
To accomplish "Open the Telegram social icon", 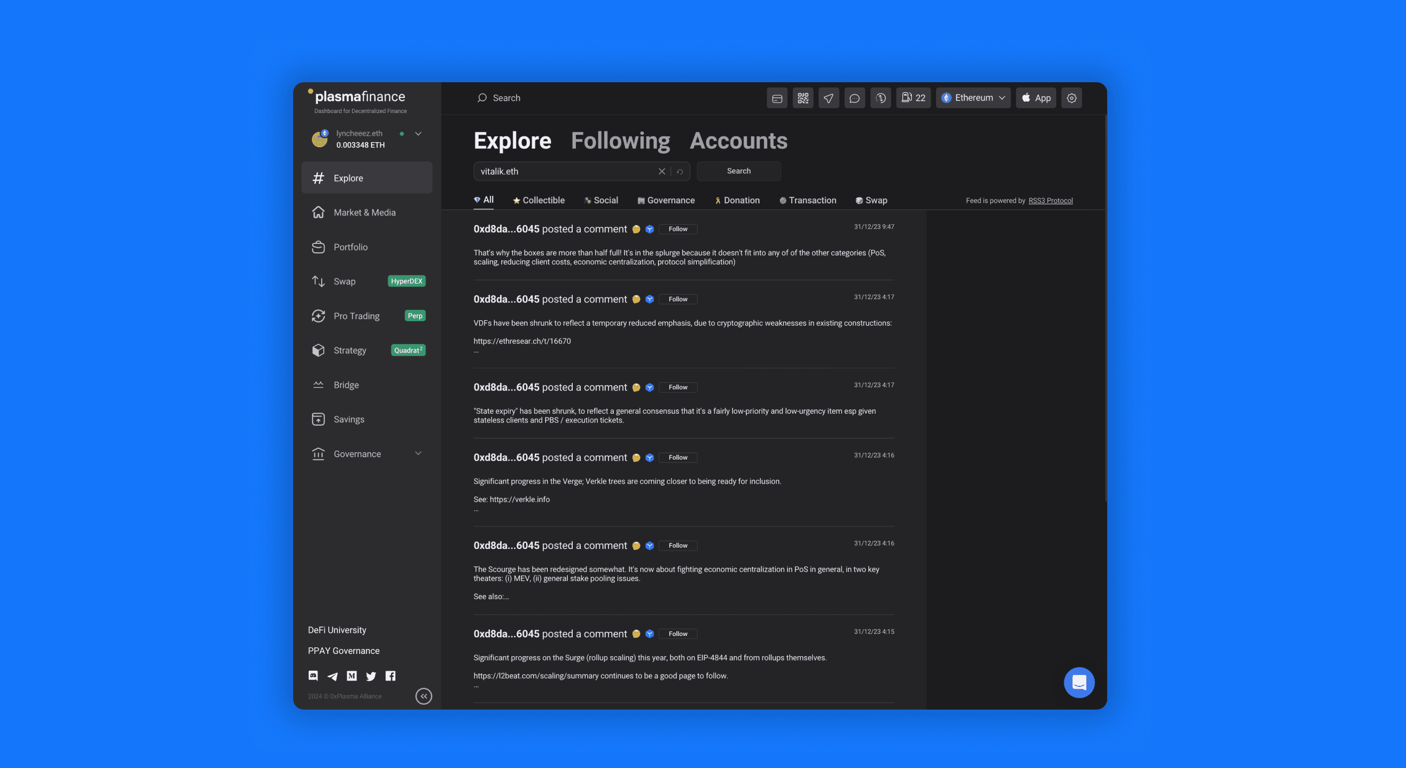I will tap(333, 676).
